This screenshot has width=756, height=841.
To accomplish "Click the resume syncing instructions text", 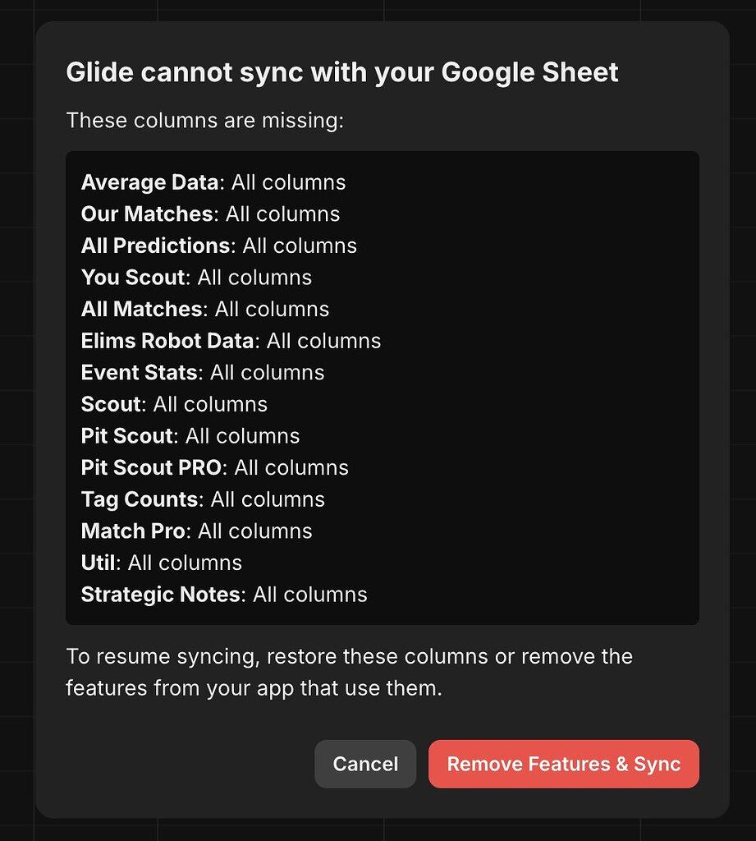I will point(348,672).
